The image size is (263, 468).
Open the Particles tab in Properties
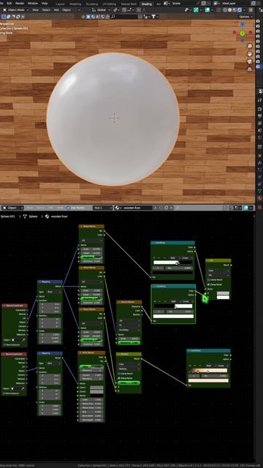point(259,170)
